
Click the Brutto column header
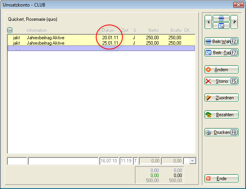(x=176, y=30)
